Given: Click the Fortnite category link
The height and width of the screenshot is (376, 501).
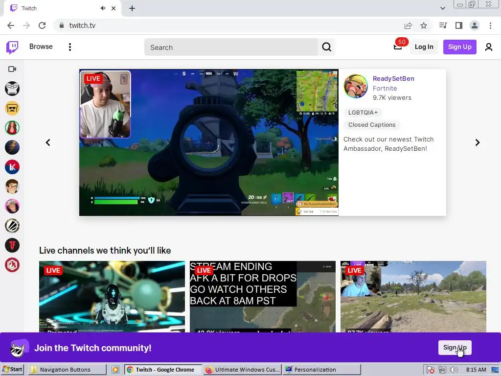Looking at the screenshot, I should click(x=385, y=88).
